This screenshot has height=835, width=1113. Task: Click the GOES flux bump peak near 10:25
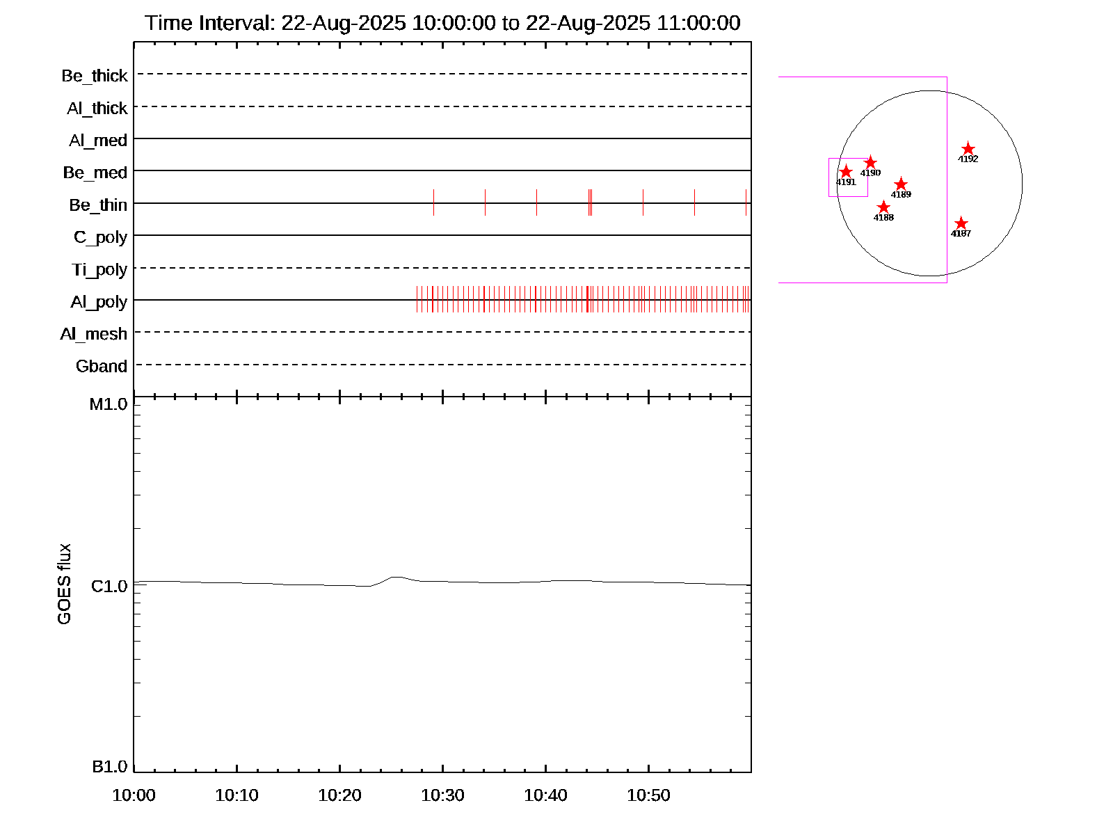[397, 577]
